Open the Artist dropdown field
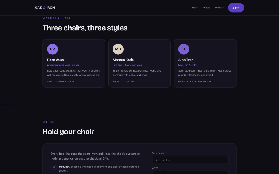279x174 pixels. (x=190, y=172)
